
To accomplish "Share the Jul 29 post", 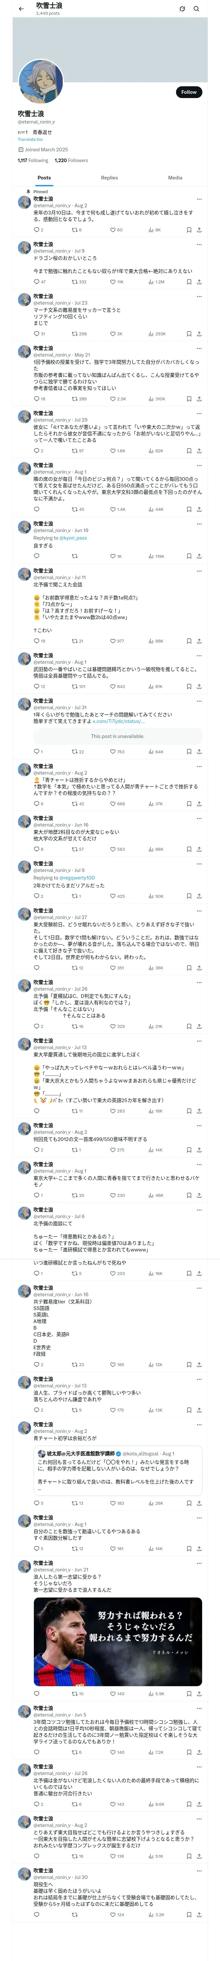I will (x=199, y=451).
